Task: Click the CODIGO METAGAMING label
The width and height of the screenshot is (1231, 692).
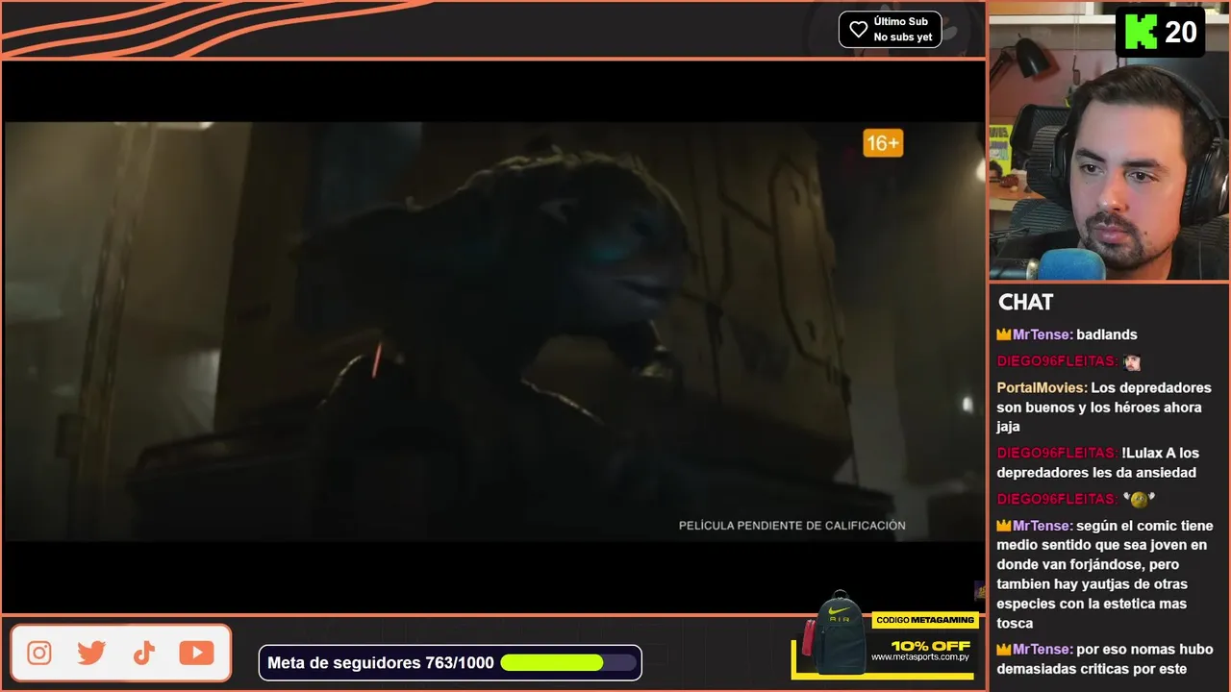Action: point(925,620)
